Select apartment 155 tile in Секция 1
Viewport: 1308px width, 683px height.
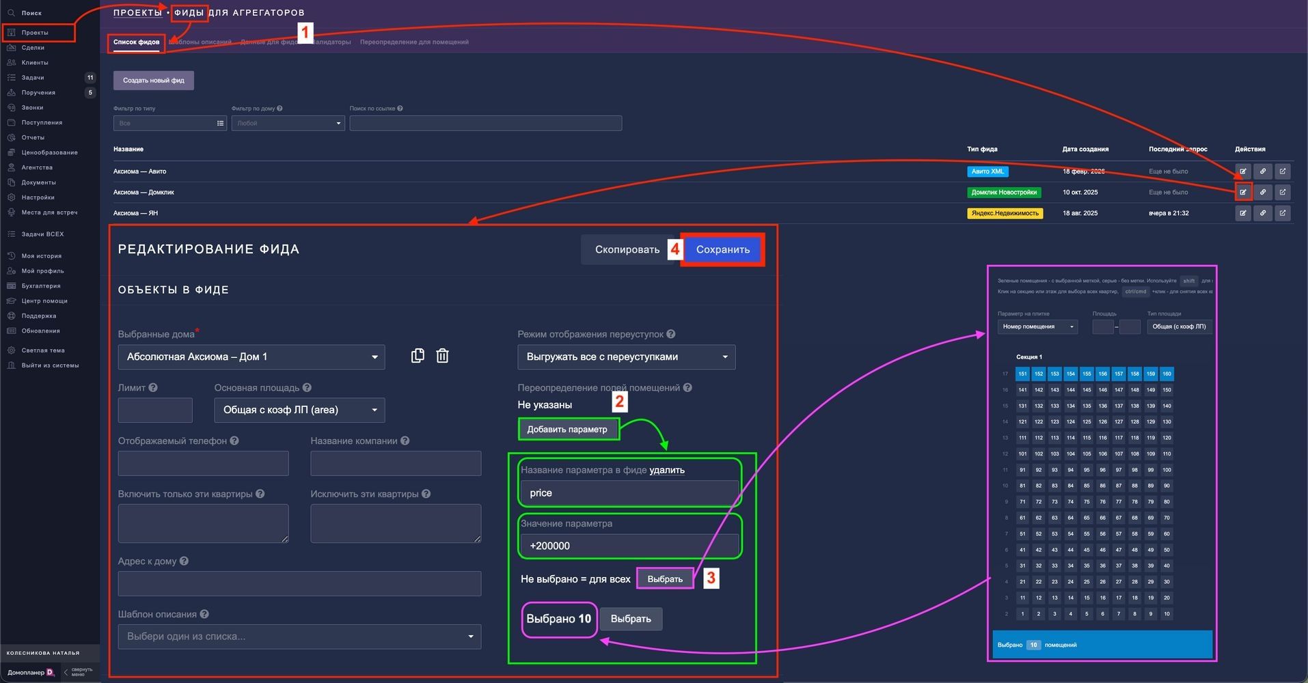point(1087,374)
